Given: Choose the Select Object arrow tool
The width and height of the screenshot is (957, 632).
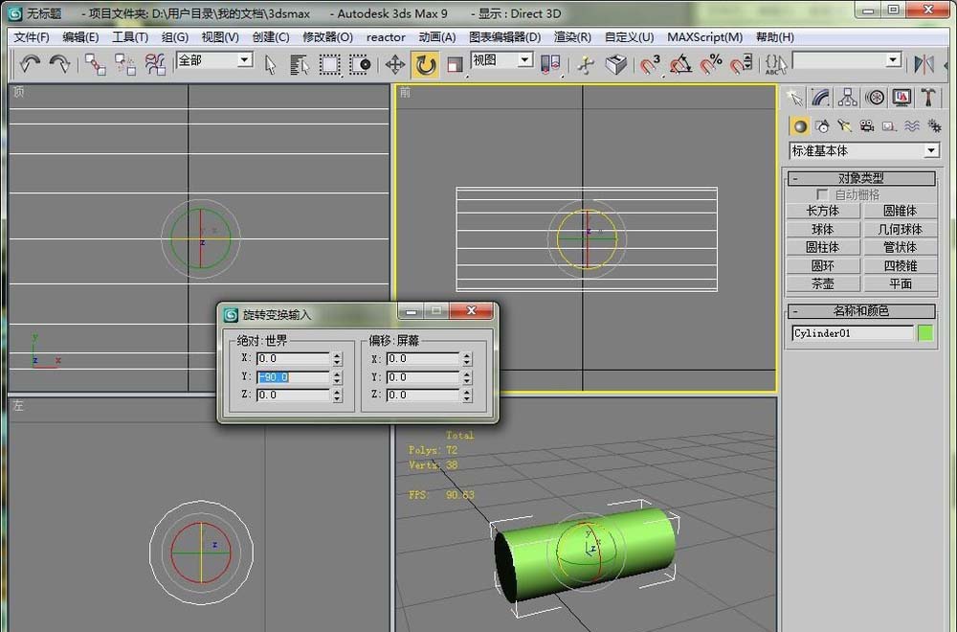Looking at the screenshot, I should (271, 64).
